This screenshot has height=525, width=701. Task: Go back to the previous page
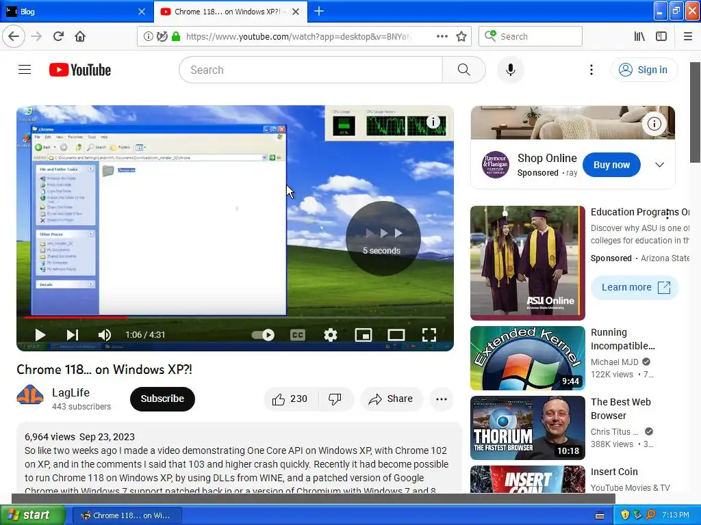(x=14, y=36)
